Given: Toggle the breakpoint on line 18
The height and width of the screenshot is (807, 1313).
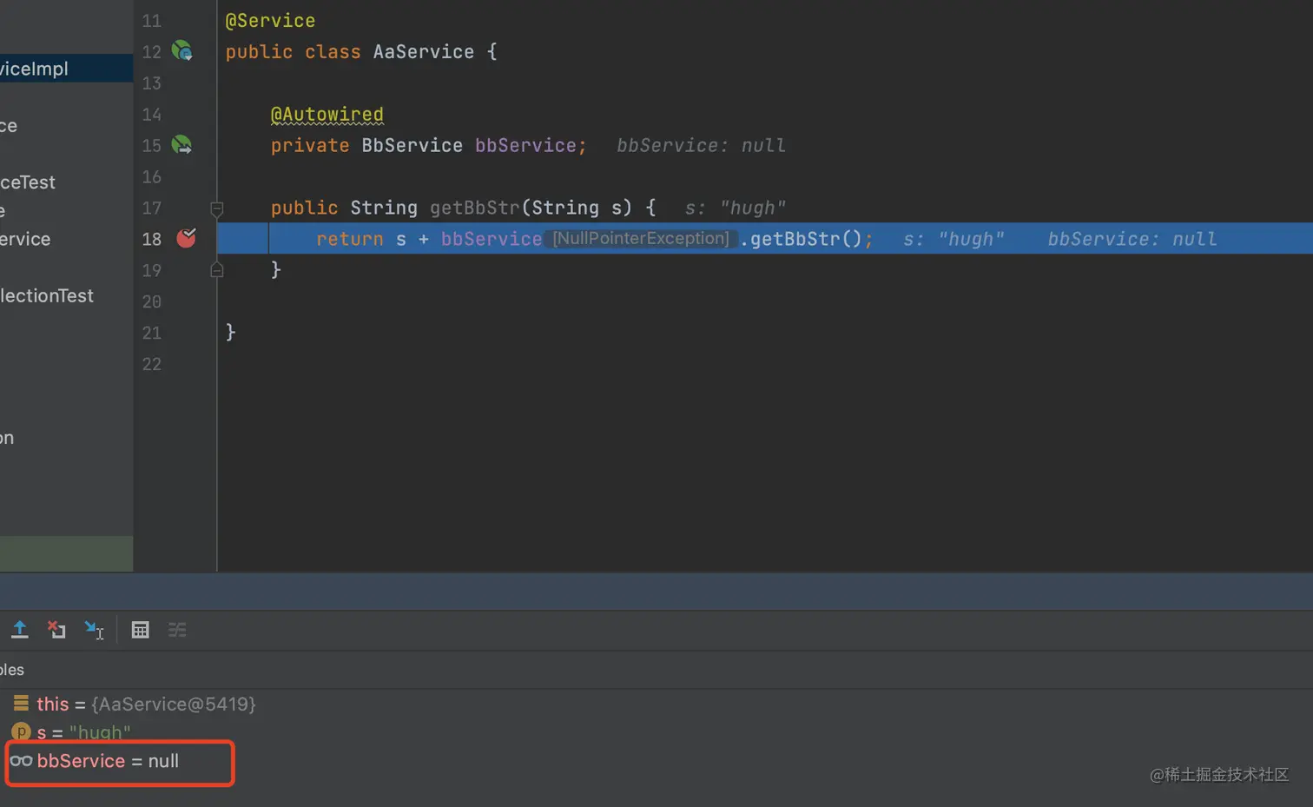Looking at the screenshot, I should (186, 238).
